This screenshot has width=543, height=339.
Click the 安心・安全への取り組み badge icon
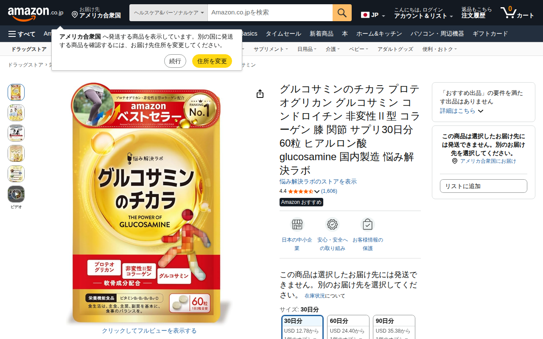[332, 224]
